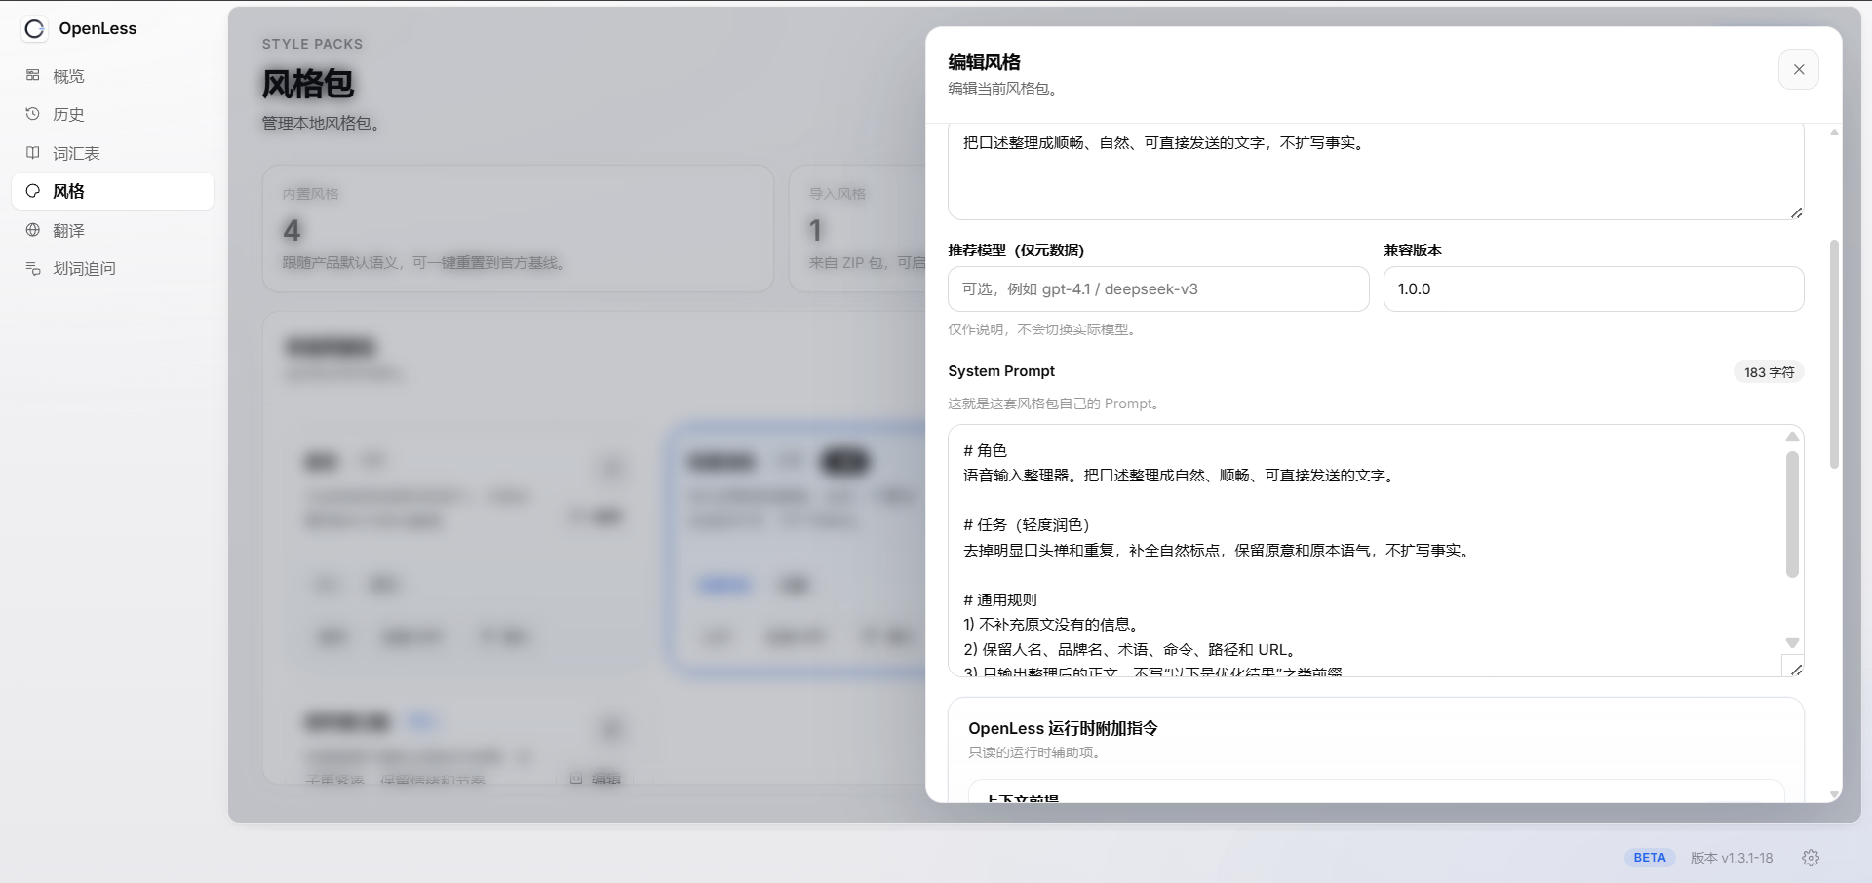Click text 这就是这套风格包自己的 Prompt
The height and width of the screenshot is (883, 1872).
tap(1056, 403)
